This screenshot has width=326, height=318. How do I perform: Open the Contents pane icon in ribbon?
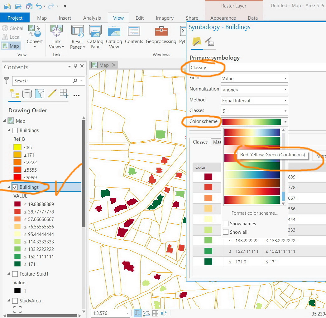(134, 31)
